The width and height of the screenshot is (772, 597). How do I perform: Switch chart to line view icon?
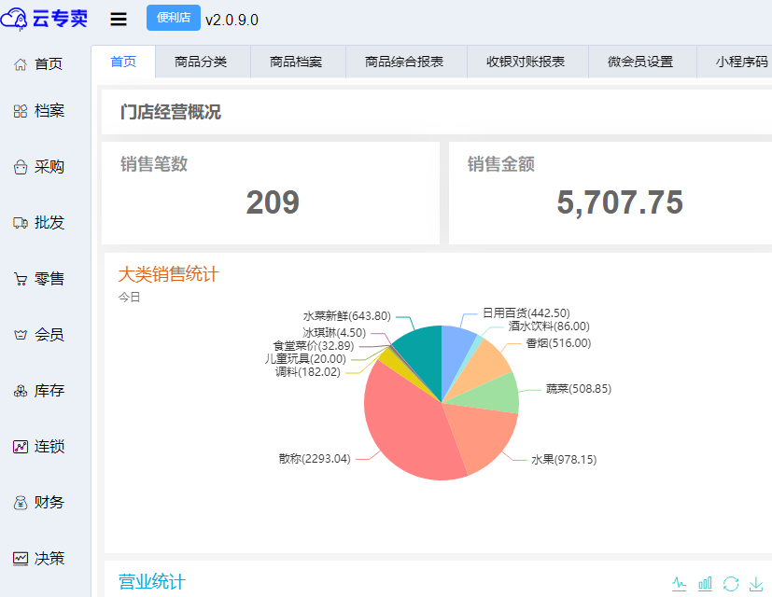[680, 583]
